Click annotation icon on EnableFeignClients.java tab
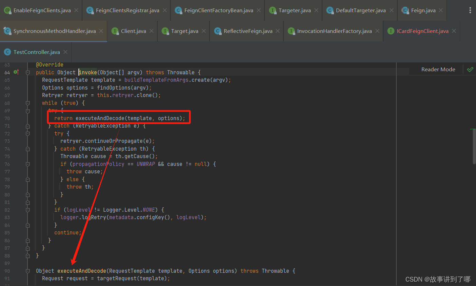 click(x=7, y=11)
